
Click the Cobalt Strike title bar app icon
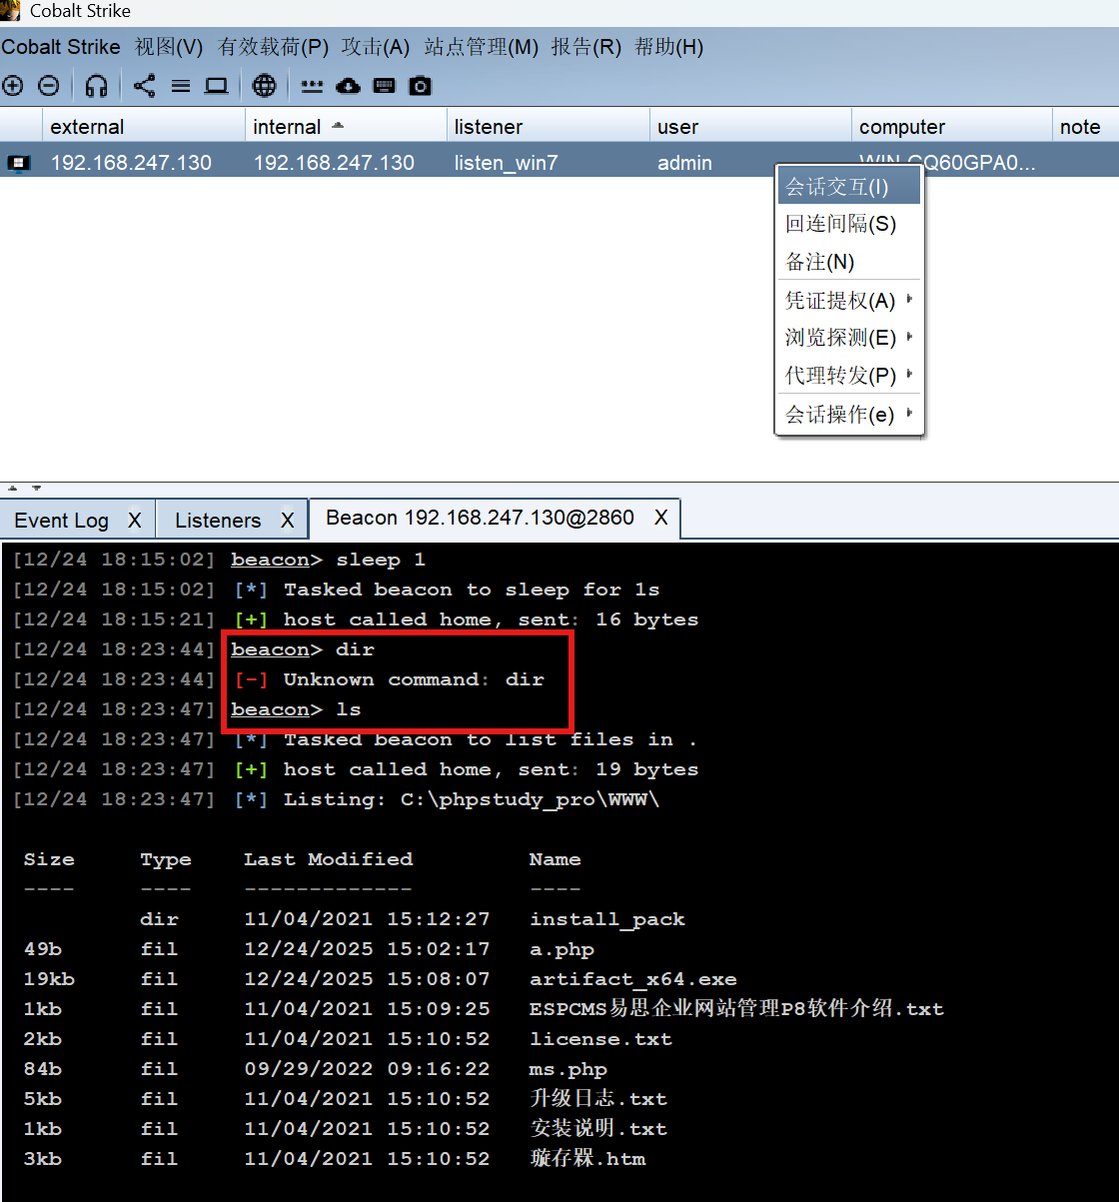(x=10, y=11)
